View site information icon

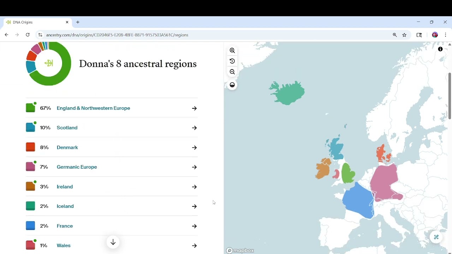[x=40, y=35]
